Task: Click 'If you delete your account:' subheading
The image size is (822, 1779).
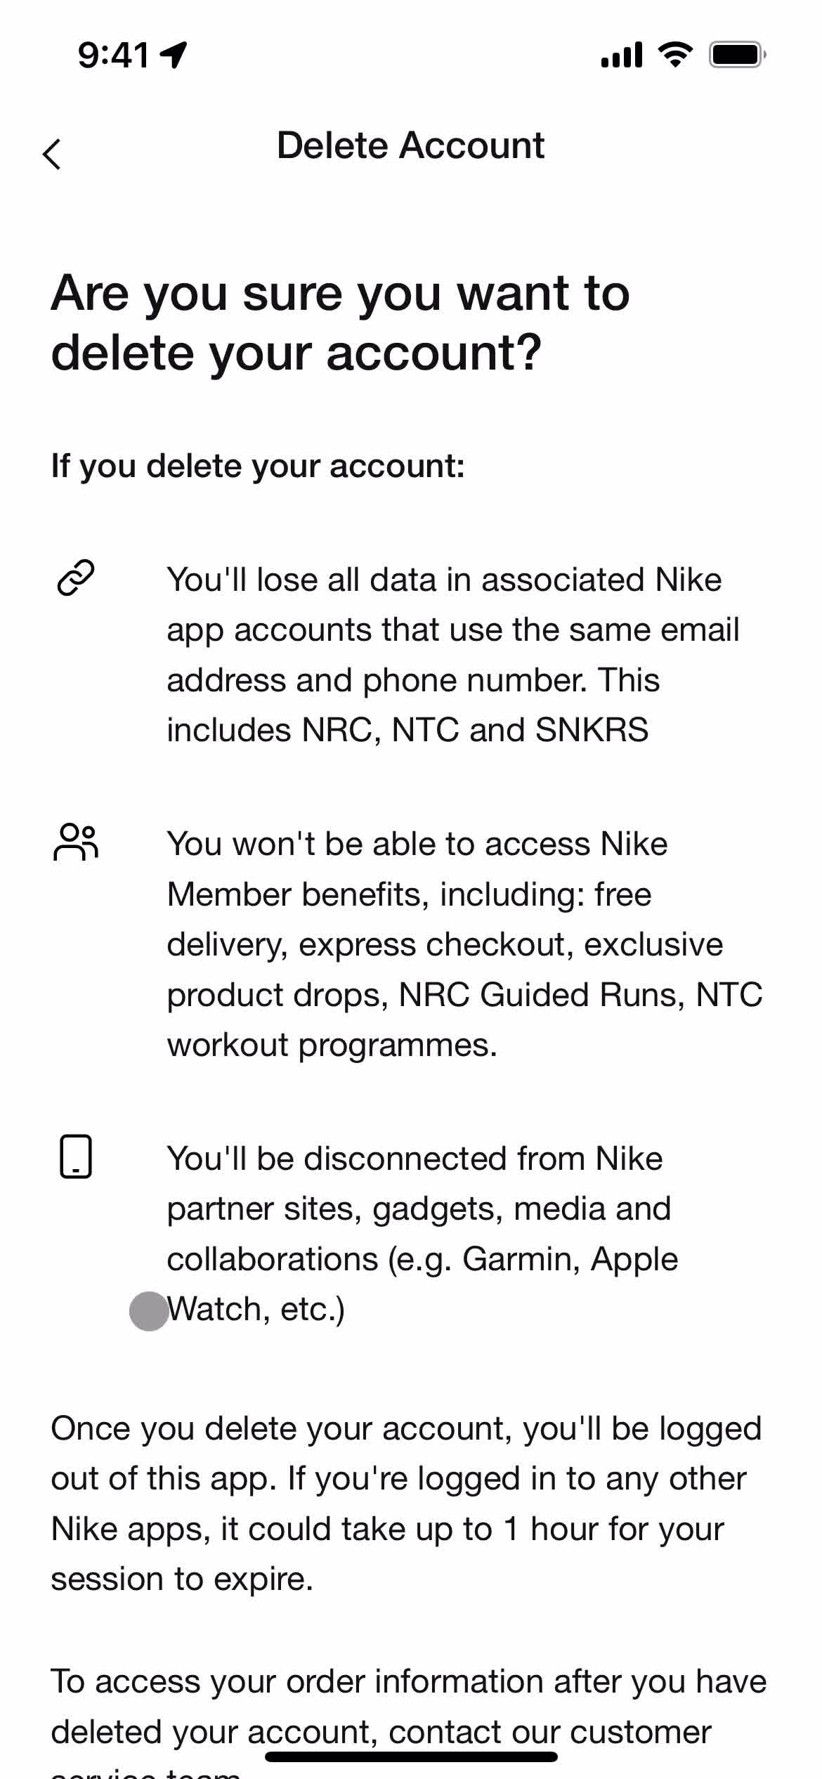Action: coord(258,466)
